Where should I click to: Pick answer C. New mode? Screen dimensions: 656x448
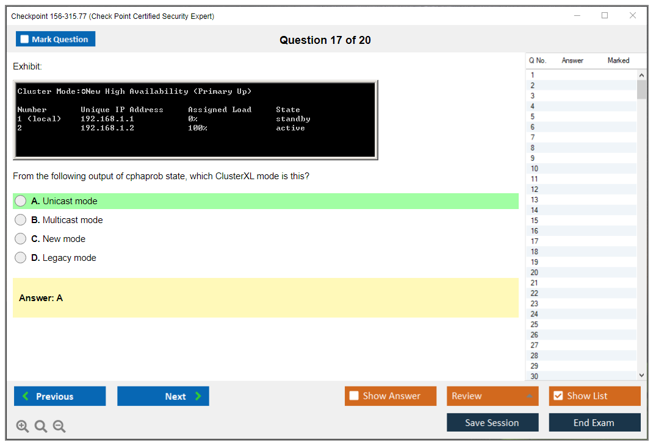pyautogui.click(x=21, y=239)
